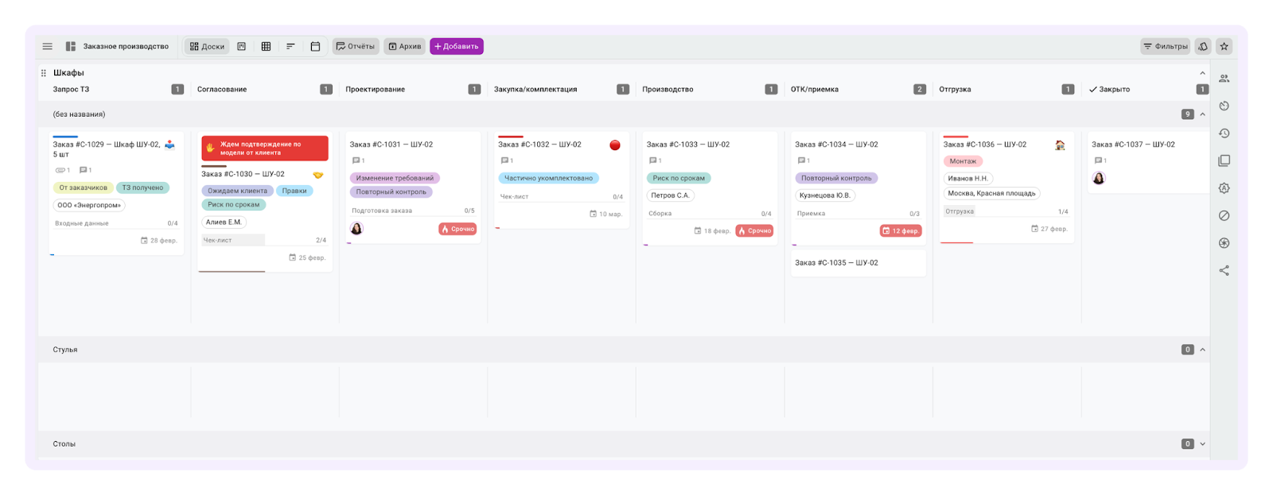Screen dimensions: 1273x495
Task: Open the calendar view icon in toolbar
Action: (315, 47)
